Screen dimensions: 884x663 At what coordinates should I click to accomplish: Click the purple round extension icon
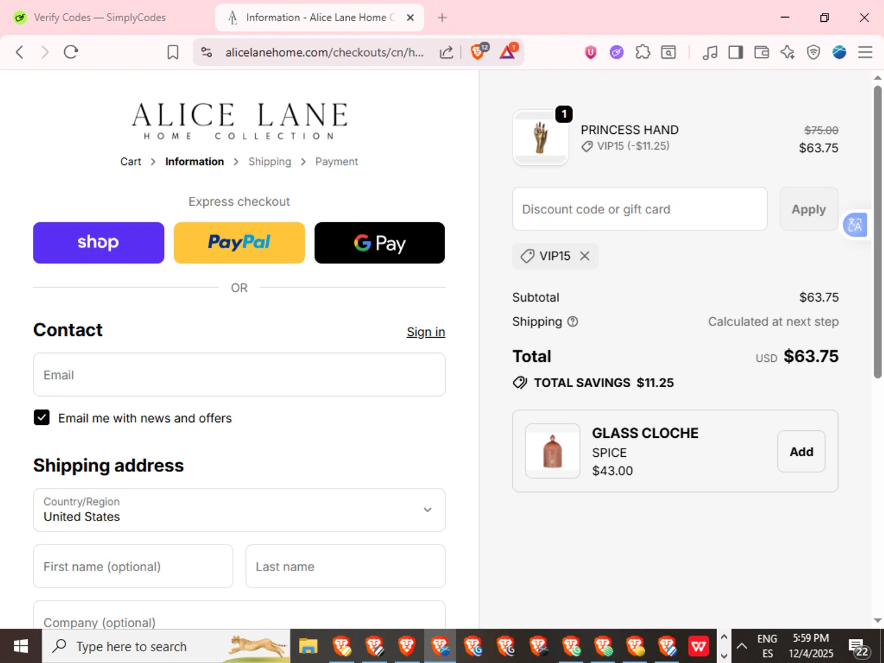(x=616, y=52)
